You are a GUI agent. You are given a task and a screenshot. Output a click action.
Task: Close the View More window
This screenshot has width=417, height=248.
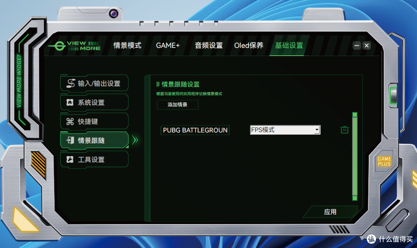pos(366,46)
